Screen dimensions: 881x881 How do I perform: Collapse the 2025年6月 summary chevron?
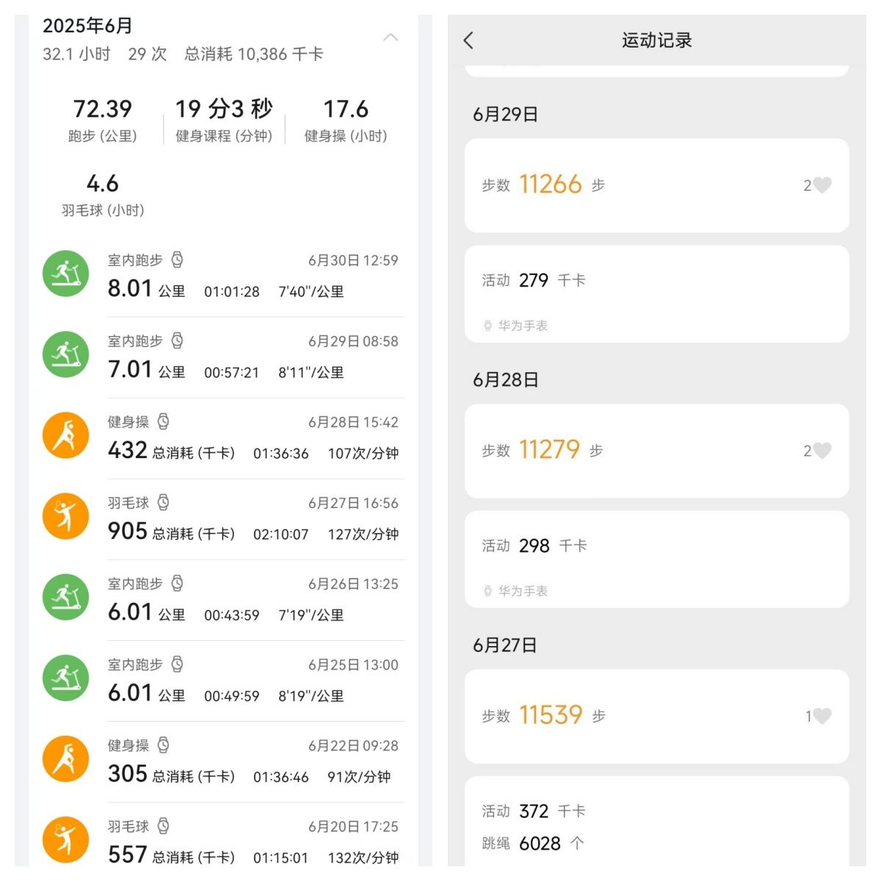pyautogui.click(x=391, y=37)
